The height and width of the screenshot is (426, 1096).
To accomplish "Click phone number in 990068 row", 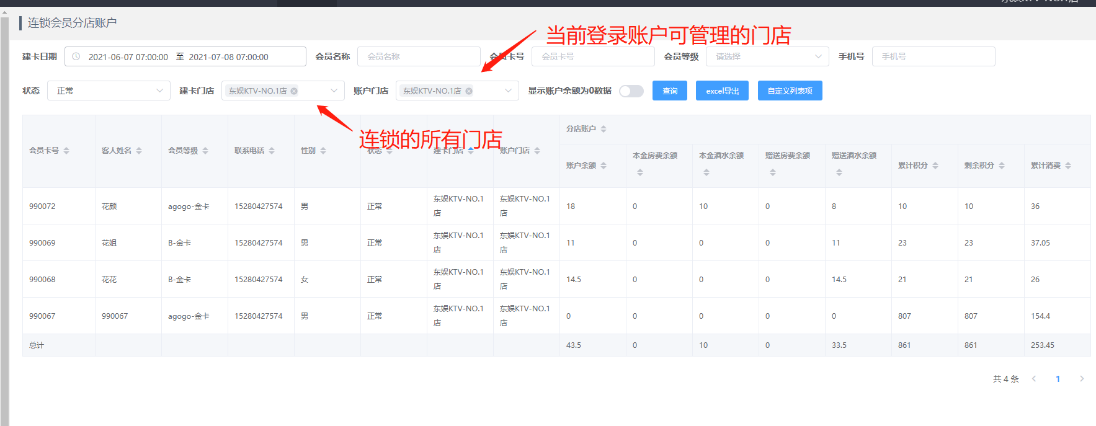I will coord(258,280).
